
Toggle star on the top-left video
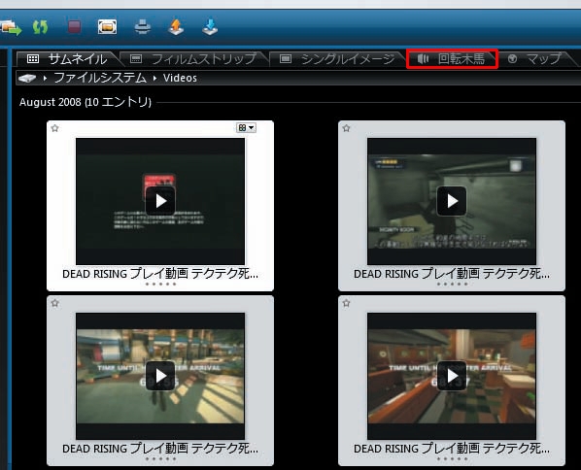pyautogui.click(x=55, y=128)
